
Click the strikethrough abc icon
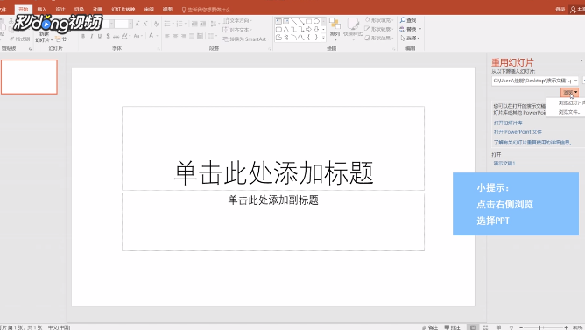[x=116, y=36]
